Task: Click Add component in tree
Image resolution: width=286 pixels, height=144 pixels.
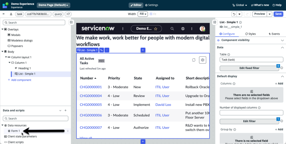Action: point(19,80)
